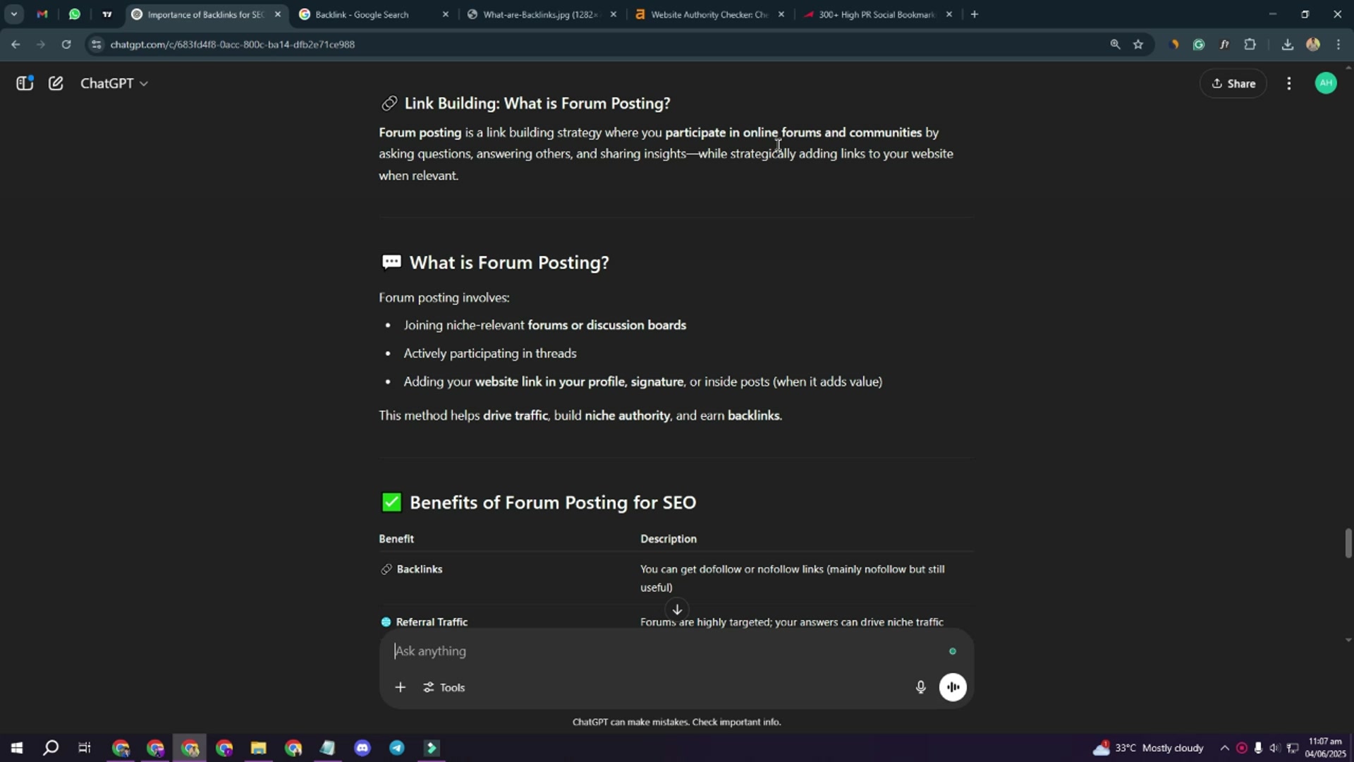Screen dimensions: 1354x762
Task: Open the pinned Gmail tab
Action: 42,14
